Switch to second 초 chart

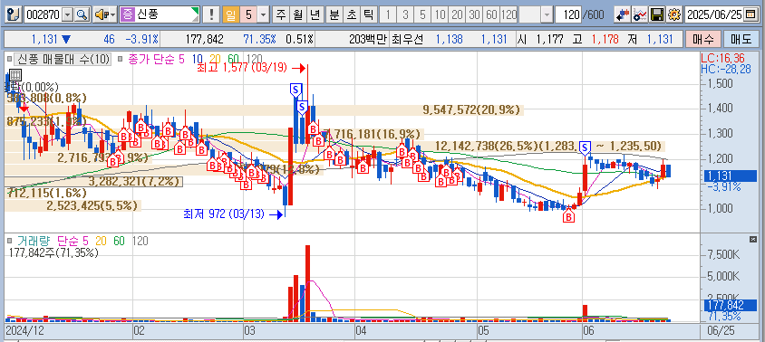(352, 14)
